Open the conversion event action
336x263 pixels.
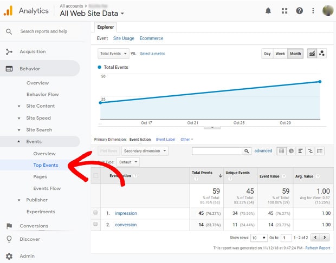click(126, 225)
